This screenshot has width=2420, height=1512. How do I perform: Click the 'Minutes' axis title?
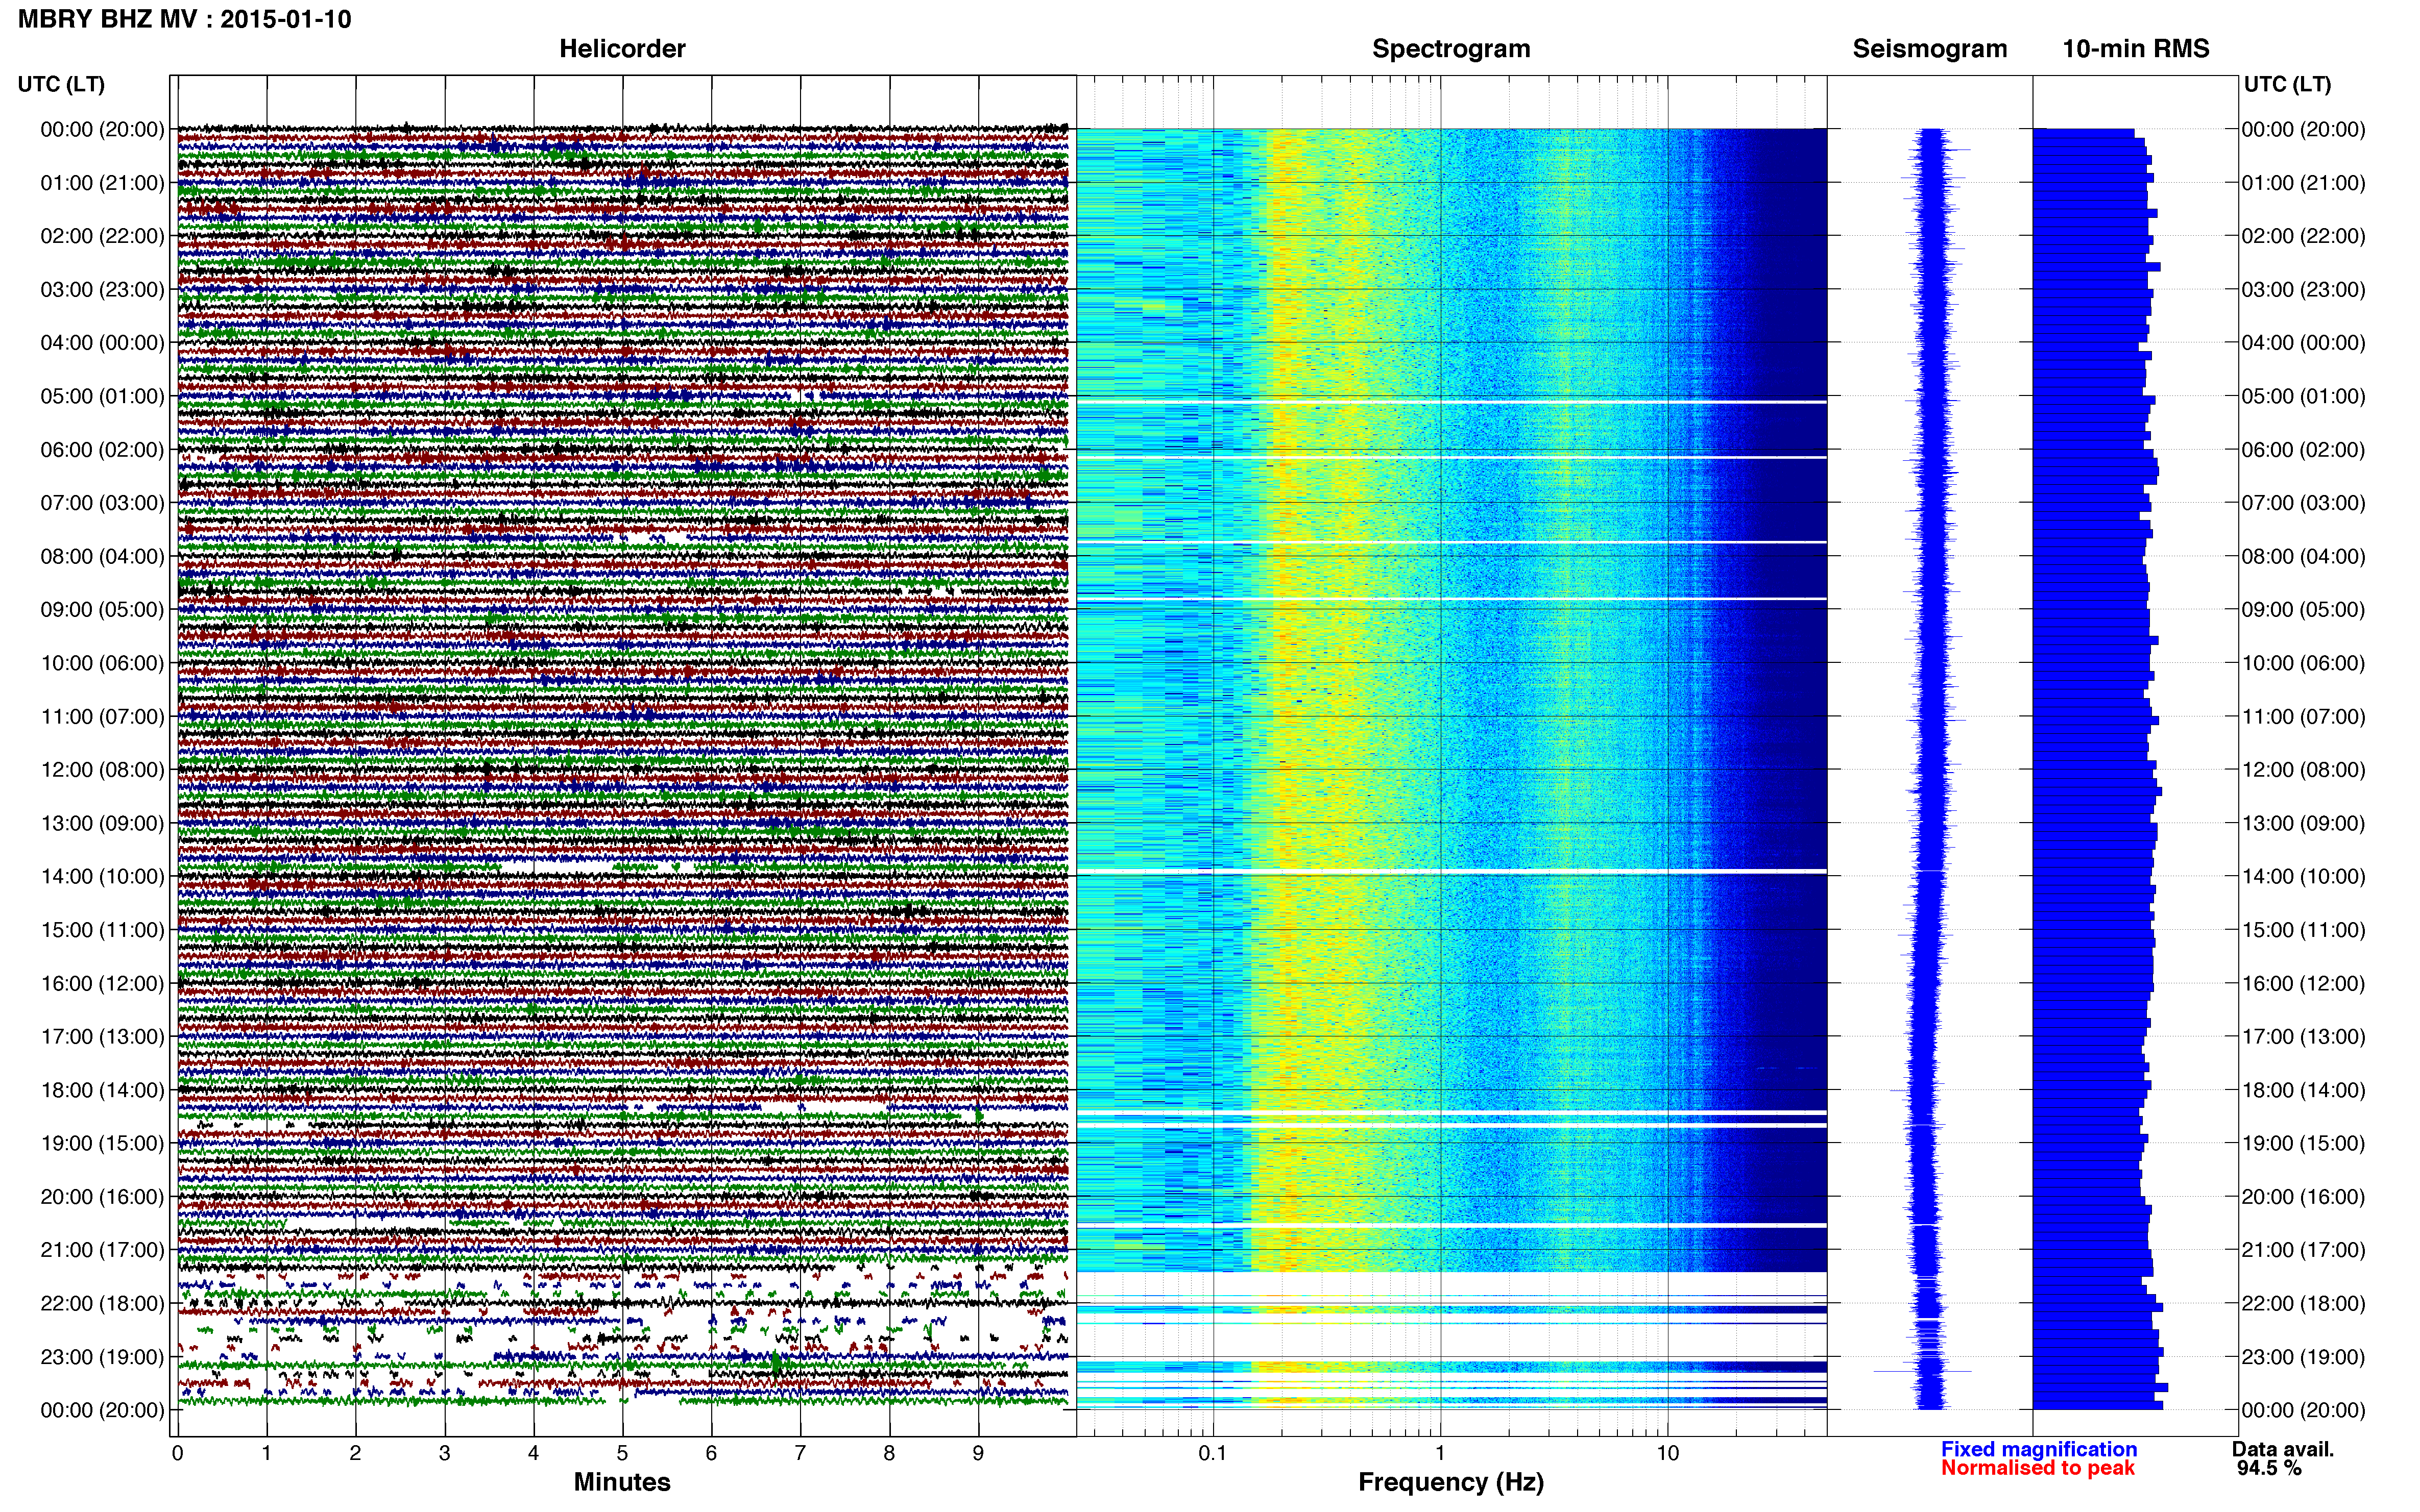pos(622,1482)
